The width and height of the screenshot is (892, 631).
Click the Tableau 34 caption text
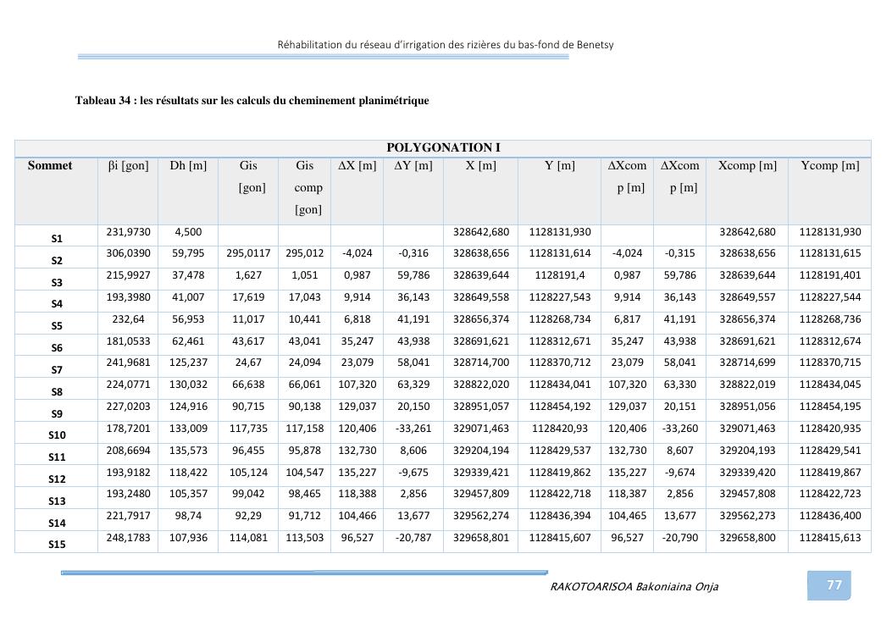tap(252, 101)
